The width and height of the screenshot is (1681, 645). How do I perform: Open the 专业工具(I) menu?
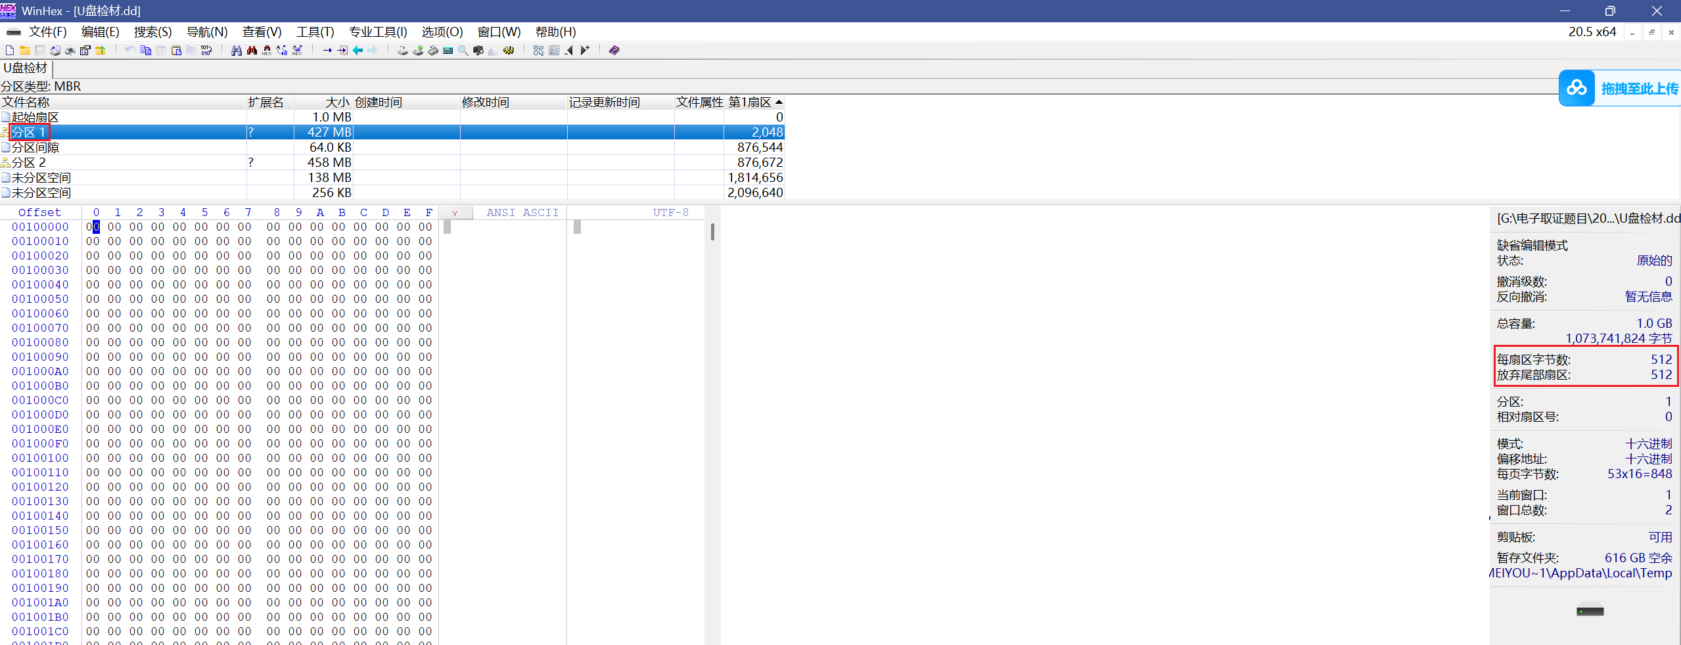point(378,32)
